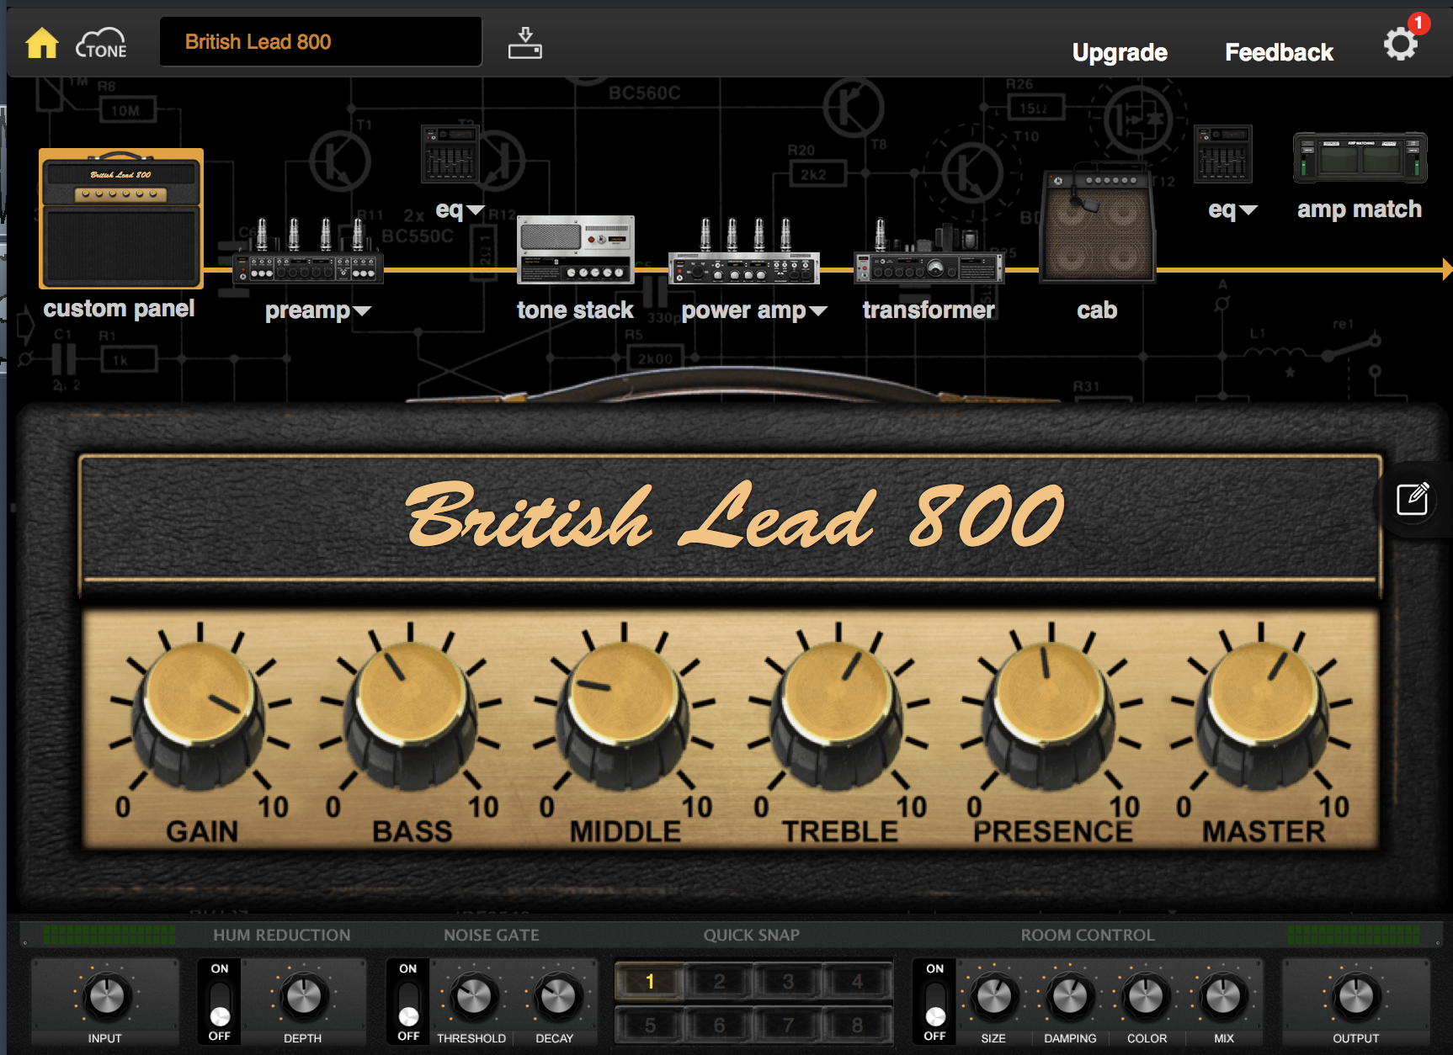
Task: Select Quick Snap slot 7
Action: (788, 1025)
